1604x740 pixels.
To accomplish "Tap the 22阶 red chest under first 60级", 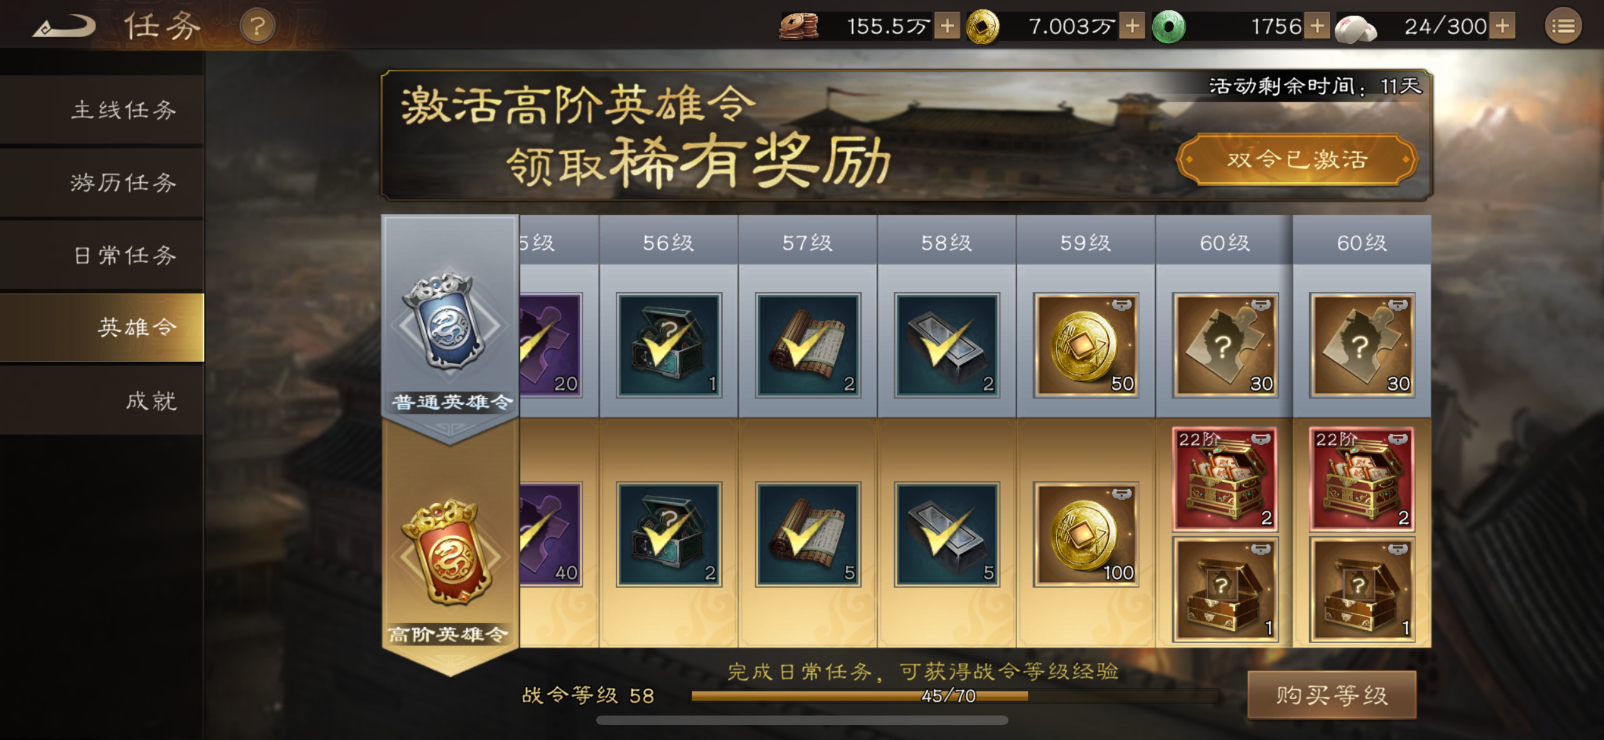I will [1224, 480].
